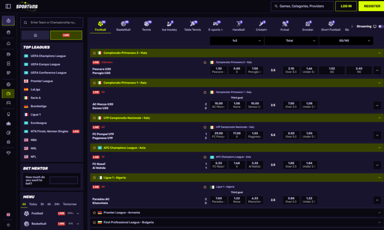Click the LOG IN button
The image size is (384, 230).
pyautogui.click(x=346, y=6)
